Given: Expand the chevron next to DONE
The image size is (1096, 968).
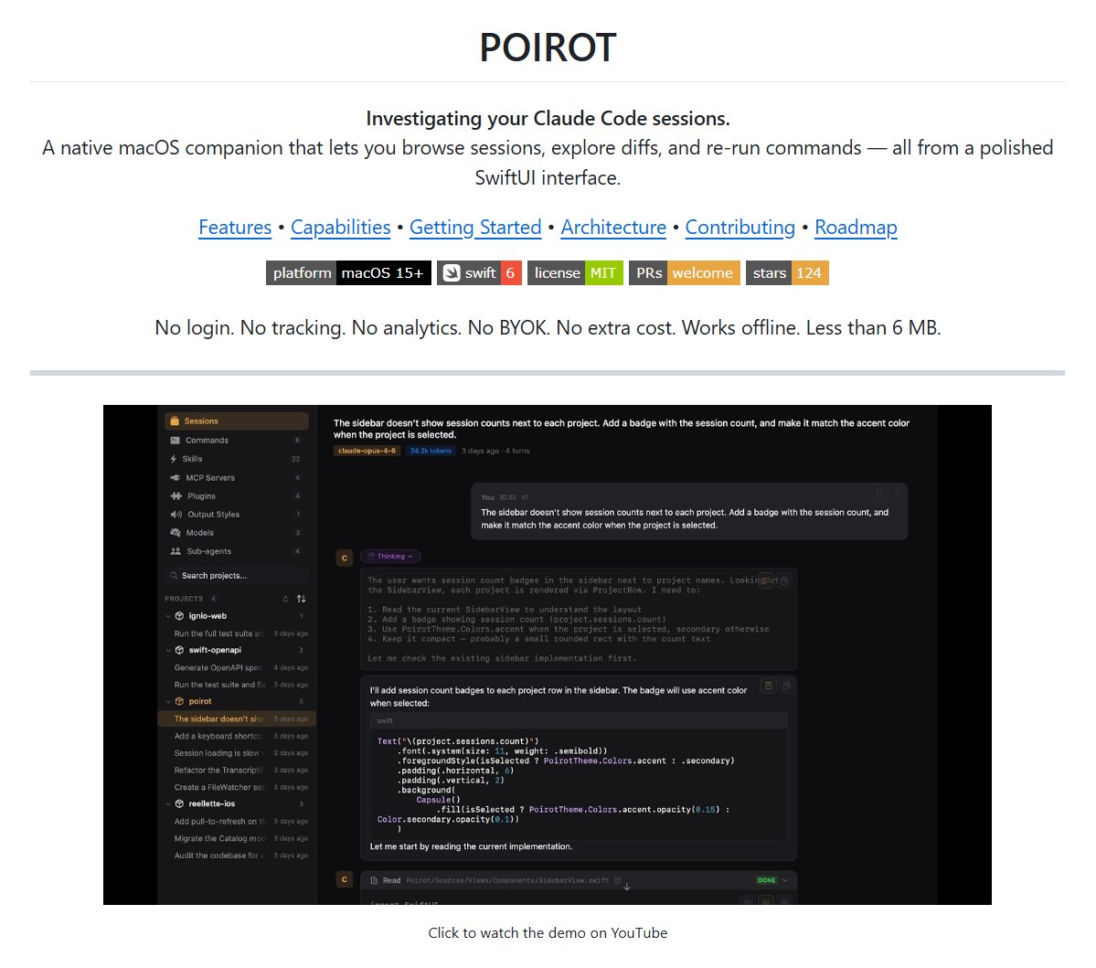Looking at the screenshot, I should [785, 880].
